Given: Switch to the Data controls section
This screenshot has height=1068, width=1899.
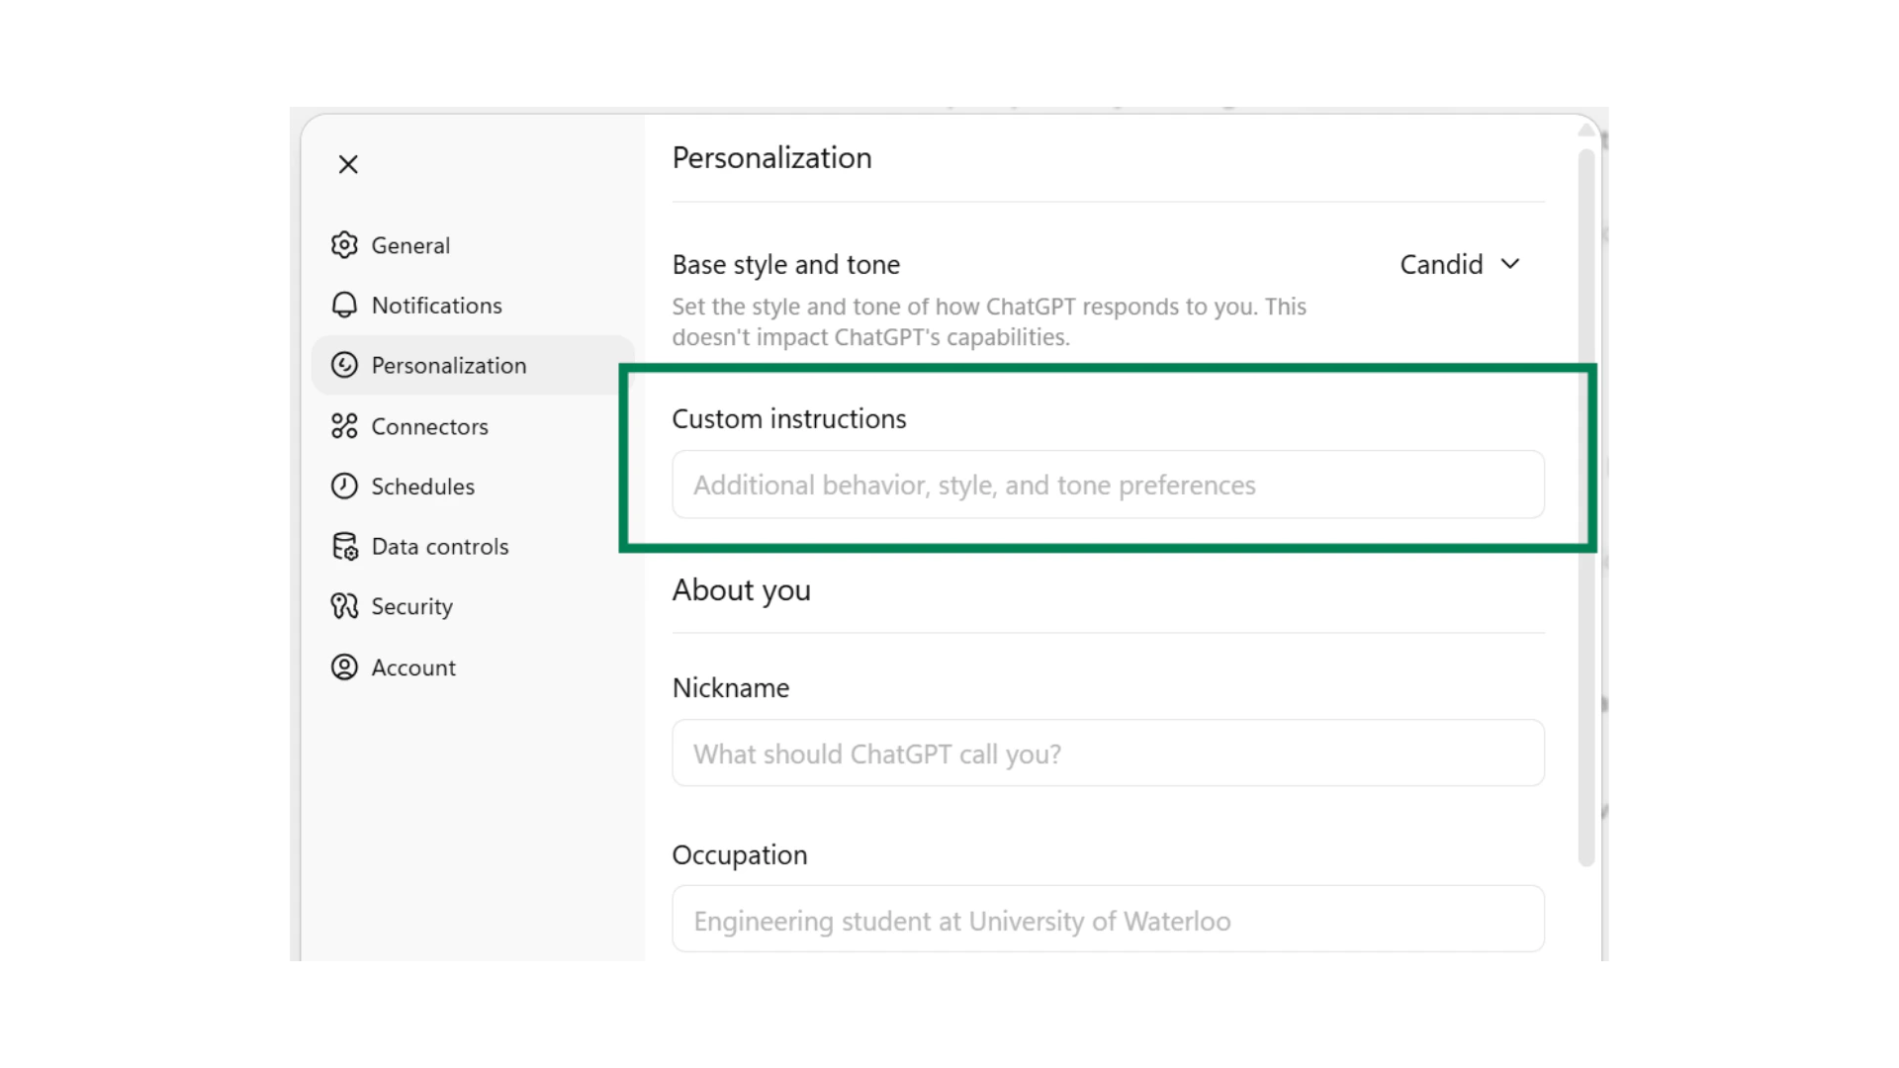Looking at the screenshot, I should 440,546.
